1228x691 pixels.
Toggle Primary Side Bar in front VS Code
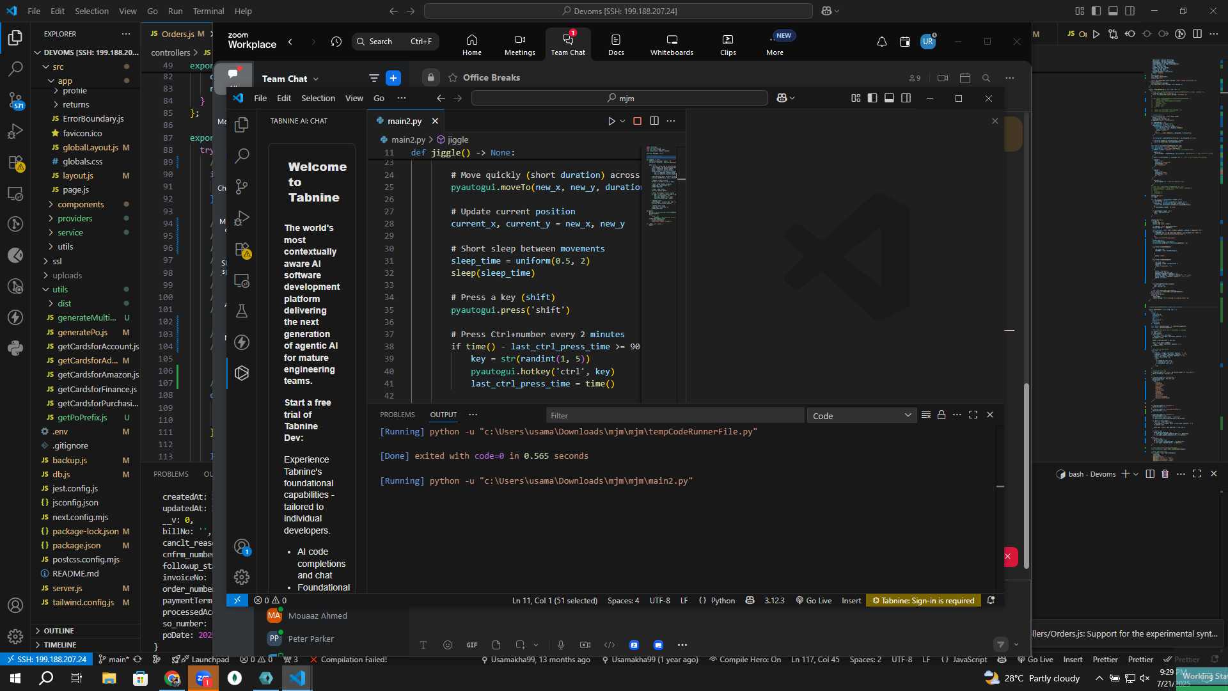(x=872, y=98)
